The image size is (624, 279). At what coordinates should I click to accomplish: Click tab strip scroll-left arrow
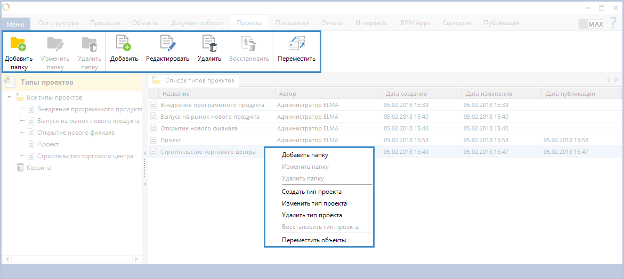[609, 80]
